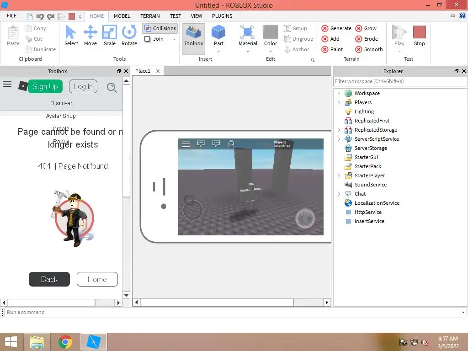Open the command bar history dropdown
Image resolution: width=468 pixels, height=351 pixels.
click(x=463, y=312)
